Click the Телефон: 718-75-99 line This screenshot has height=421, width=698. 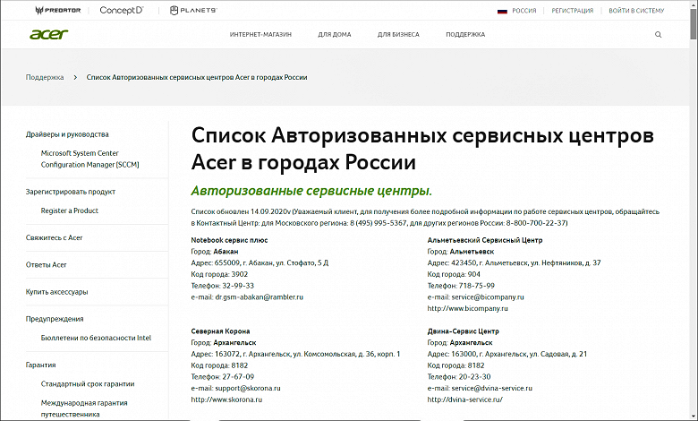coord(461,286)
